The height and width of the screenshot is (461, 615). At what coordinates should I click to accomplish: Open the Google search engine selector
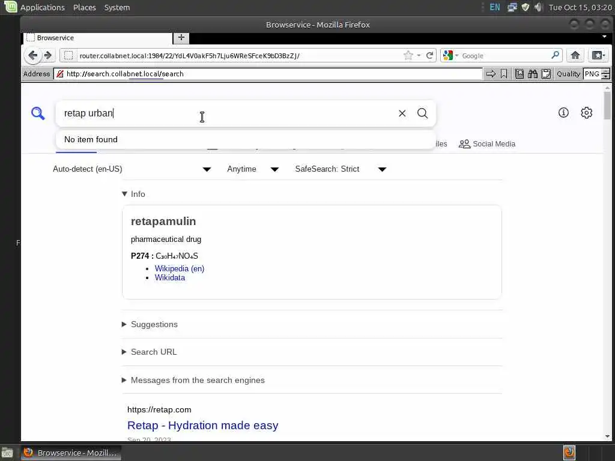(450, 56)
